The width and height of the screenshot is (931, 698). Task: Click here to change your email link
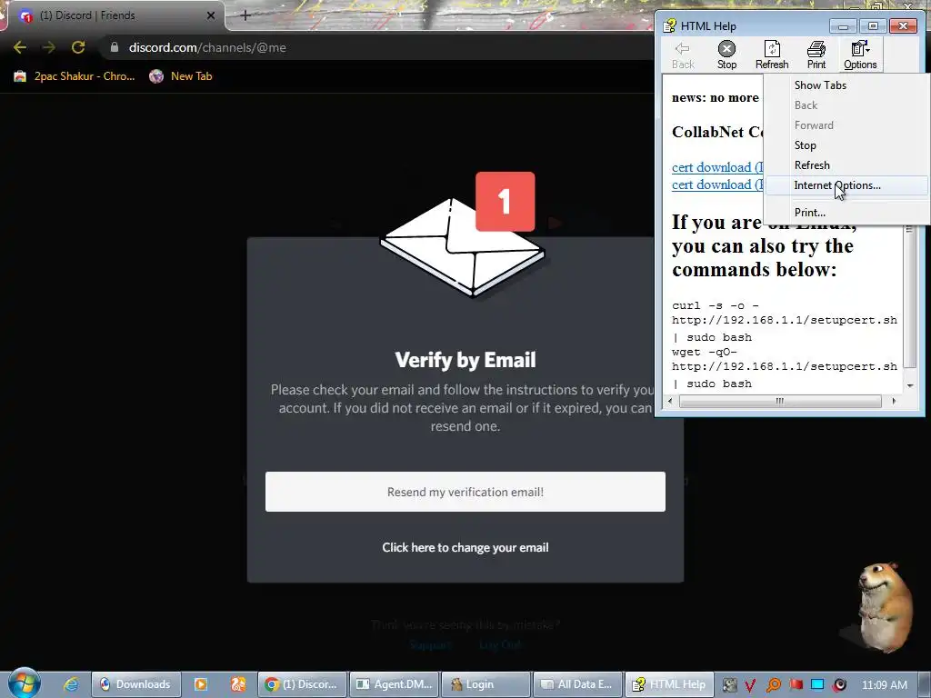[465, 547]
